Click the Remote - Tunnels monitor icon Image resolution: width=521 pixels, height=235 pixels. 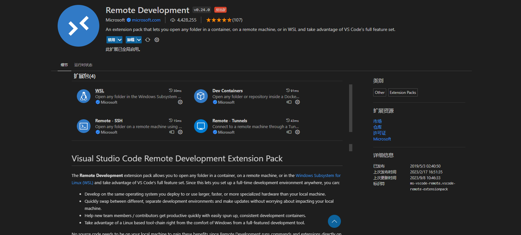pyautogui.click(x=201, y=126)
